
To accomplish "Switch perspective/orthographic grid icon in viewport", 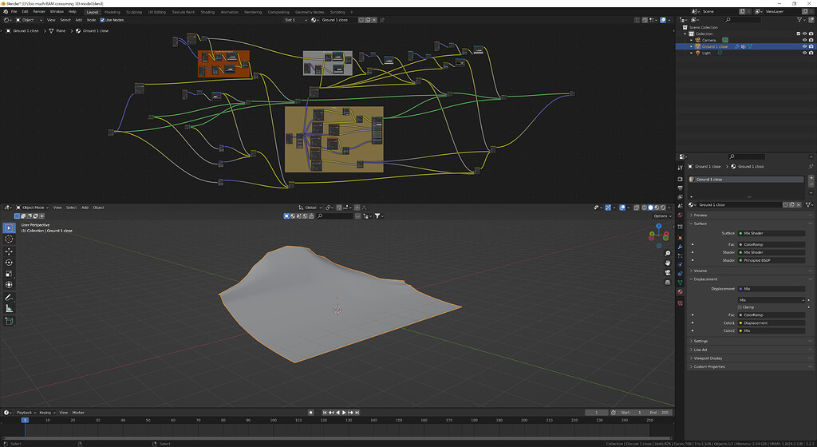I will point(668,282).
